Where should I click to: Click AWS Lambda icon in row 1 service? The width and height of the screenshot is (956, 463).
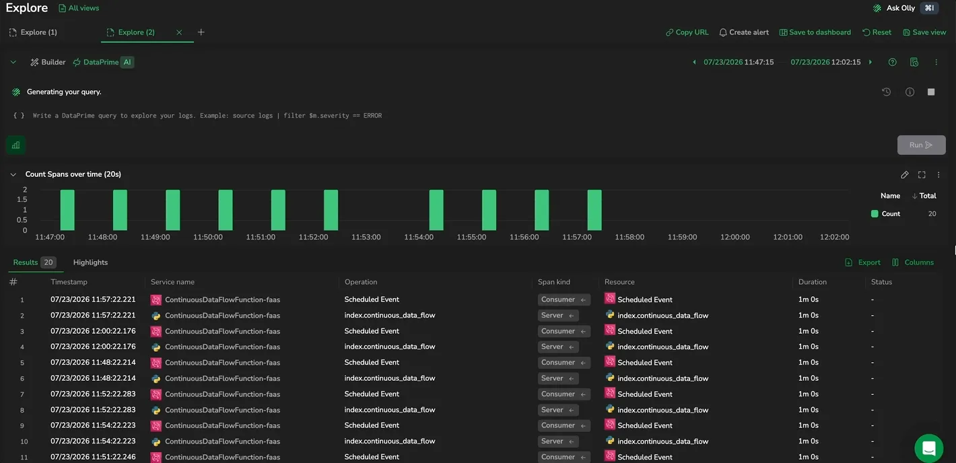coord(156,299)
